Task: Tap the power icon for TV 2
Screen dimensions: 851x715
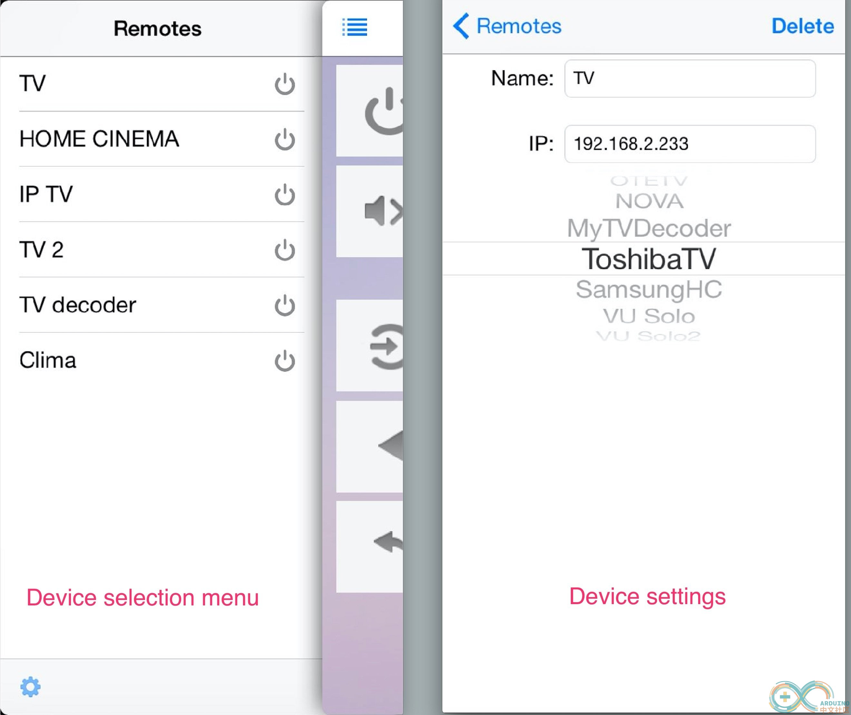Action: click(x=285, y=250)
